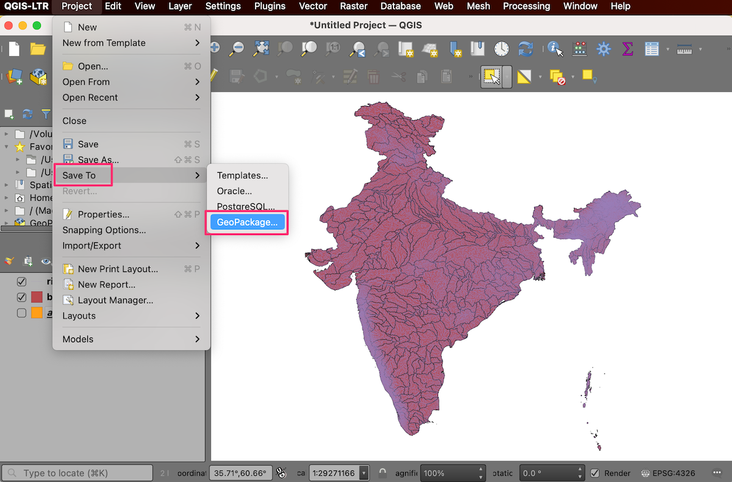
Task: Click the Zoom Full extent icon
Action: point(261,49)
